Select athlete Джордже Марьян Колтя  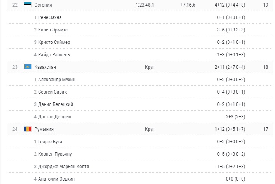coord(63,167)
